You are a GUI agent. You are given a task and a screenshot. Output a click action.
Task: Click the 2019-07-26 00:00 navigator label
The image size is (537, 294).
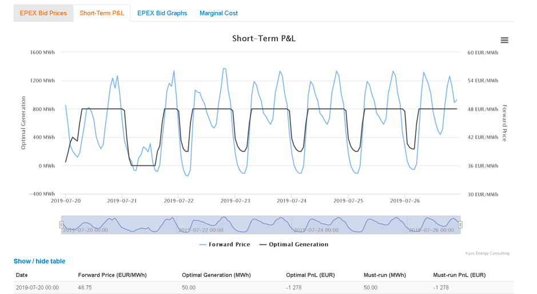431,231
